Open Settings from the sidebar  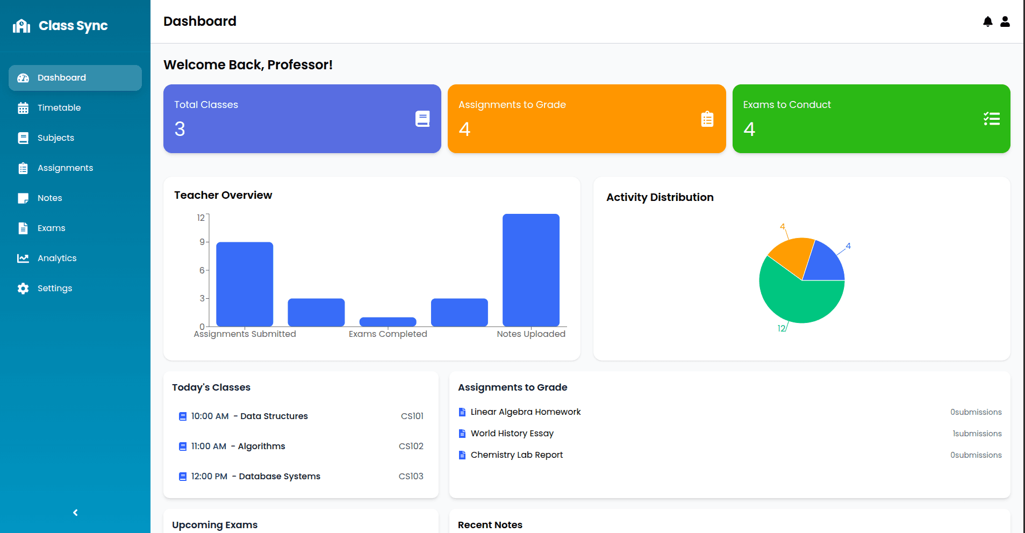click(54, 289)
